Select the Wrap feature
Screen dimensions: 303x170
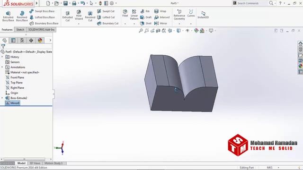tap(160, 11)
